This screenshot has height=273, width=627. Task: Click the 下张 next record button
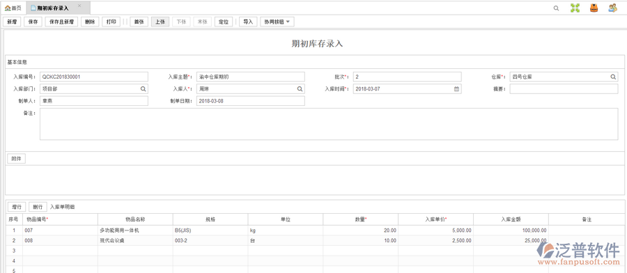182,22
